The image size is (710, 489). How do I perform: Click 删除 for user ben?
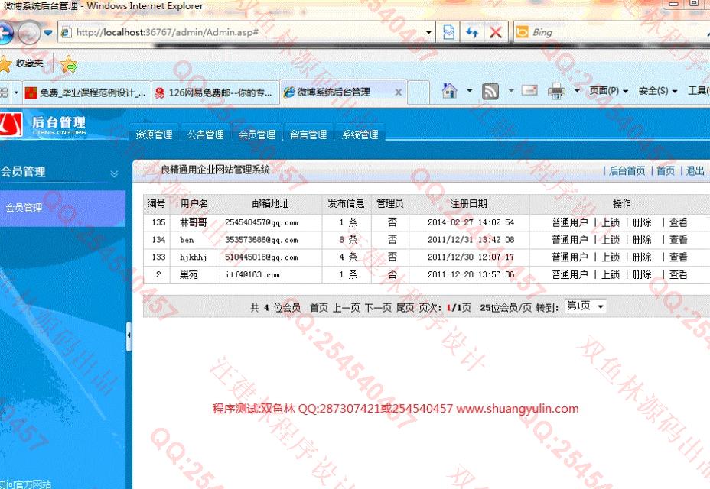pyautogui.click(x=642, y=240)
